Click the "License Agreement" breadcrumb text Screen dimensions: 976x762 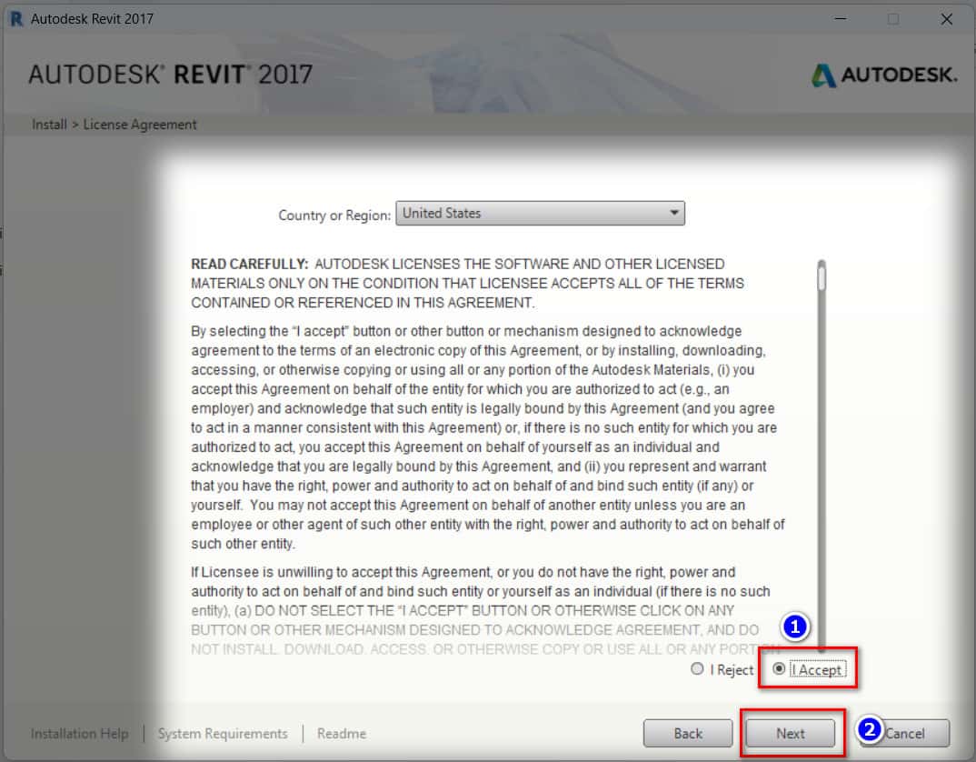click(x=140, y=125)
